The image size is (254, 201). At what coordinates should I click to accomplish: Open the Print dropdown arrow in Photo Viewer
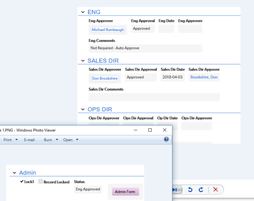coord(17,140)
